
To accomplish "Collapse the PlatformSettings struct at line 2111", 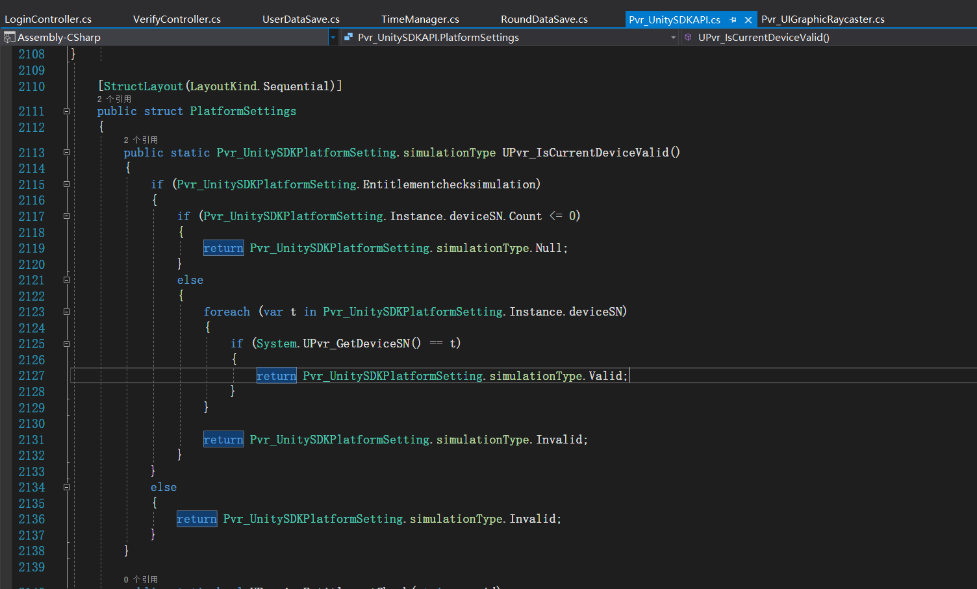I will (x=66, y=112).
